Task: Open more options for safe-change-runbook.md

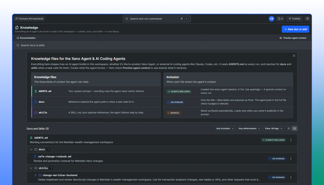Action: [291, 158]
